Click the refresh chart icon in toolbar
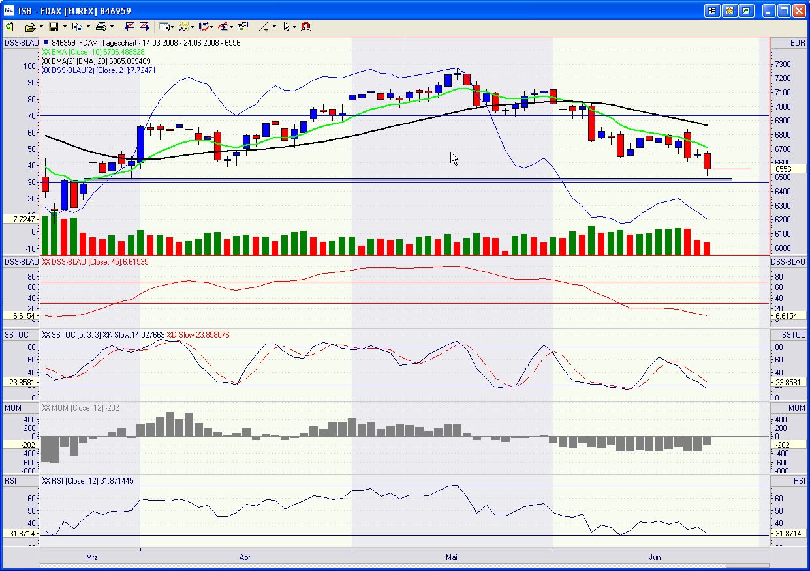 pos(9,27)
